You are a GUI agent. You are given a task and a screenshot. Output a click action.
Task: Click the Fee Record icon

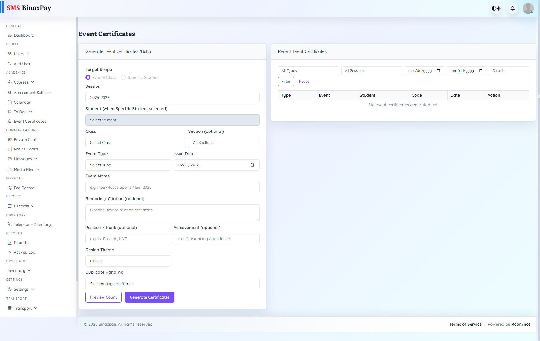(10, 188)
